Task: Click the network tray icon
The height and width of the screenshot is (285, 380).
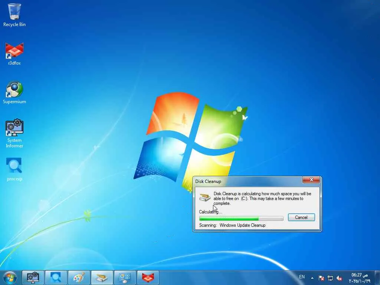Action: (330, 278)
